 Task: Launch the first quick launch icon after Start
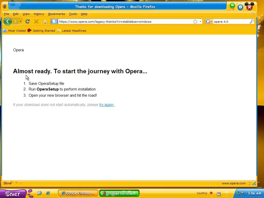pyautogui.click(x=39, y=193)
